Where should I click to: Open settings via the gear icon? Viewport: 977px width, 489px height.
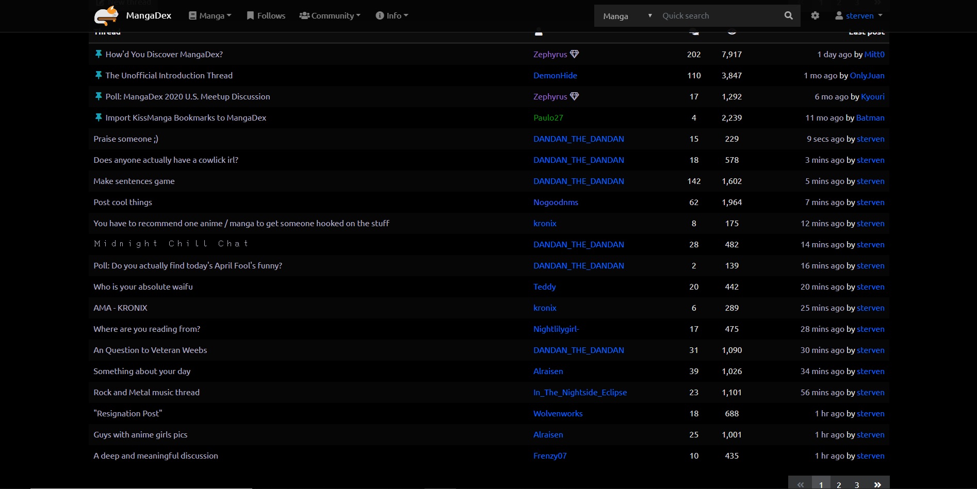tap(815, 15)
